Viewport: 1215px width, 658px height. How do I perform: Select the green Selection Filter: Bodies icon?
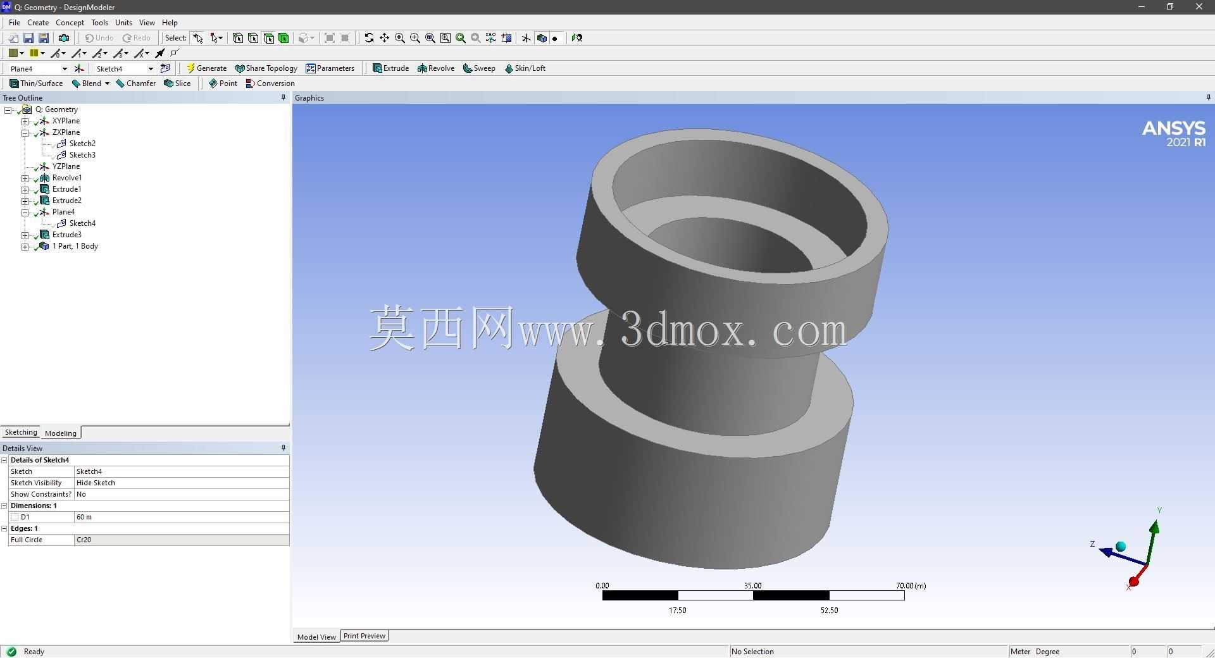(283, 38)
